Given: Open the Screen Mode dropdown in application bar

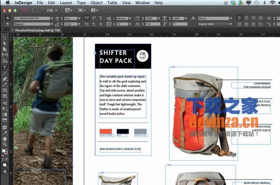Looking at the screenshot, I should click(81, 10).
